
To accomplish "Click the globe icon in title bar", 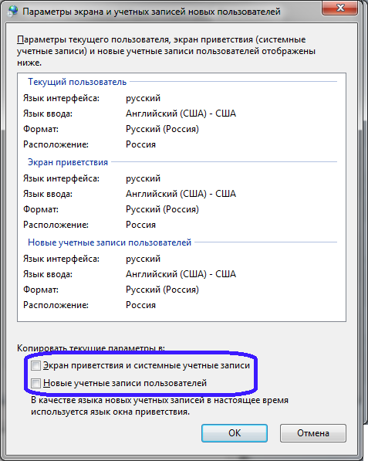I will pos(12,12).
